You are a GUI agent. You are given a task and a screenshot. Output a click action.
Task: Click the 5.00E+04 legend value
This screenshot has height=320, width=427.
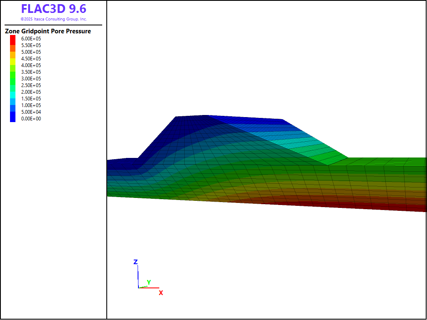point(31,112)
